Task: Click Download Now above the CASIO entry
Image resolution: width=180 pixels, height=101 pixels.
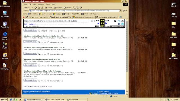Action: point(30,30)
